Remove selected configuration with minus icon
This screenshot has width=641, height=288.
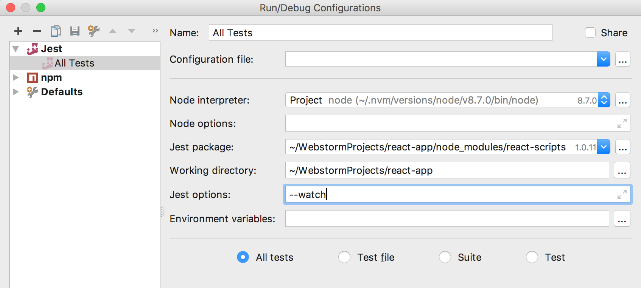click(x=37, y=31)
